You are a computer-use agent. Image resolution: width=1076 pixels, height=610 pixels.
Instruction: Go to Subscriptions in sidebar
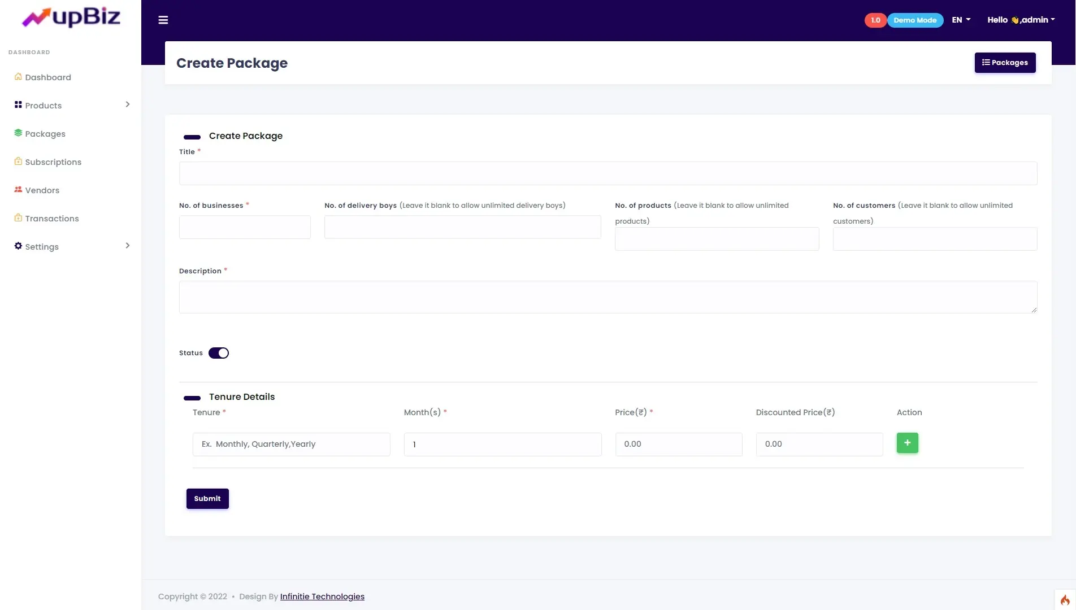pos(53,162)
